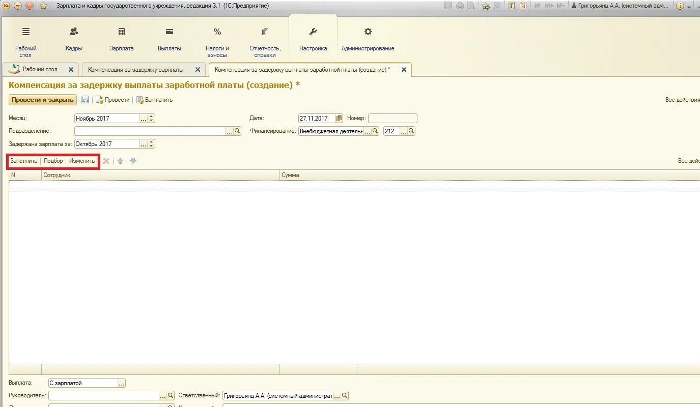Click the Выплатить button

click(154, 100)
